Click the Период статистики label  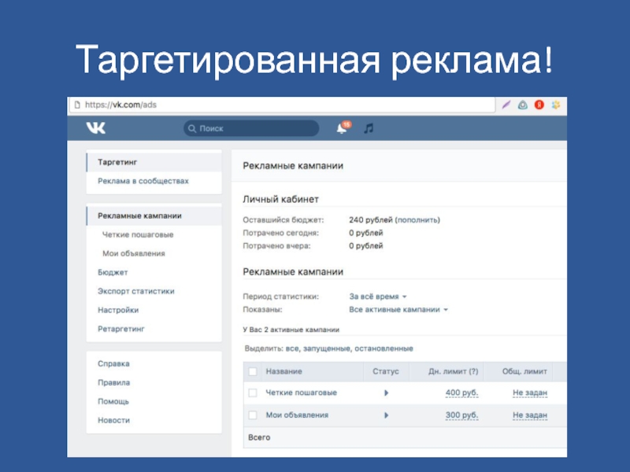280,297
